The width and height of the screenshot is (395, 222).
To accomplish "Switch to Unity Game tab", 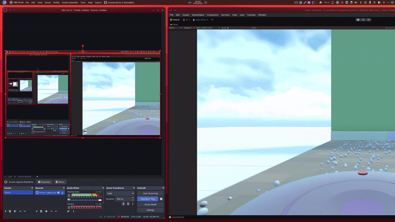I will tap(174, 24).
